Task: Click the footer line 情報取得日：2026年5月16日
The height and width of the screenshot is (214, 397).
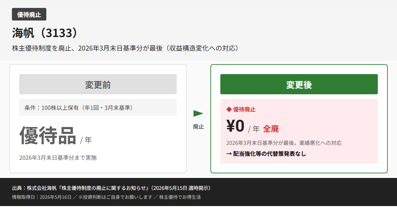Action: click(106, 197)
